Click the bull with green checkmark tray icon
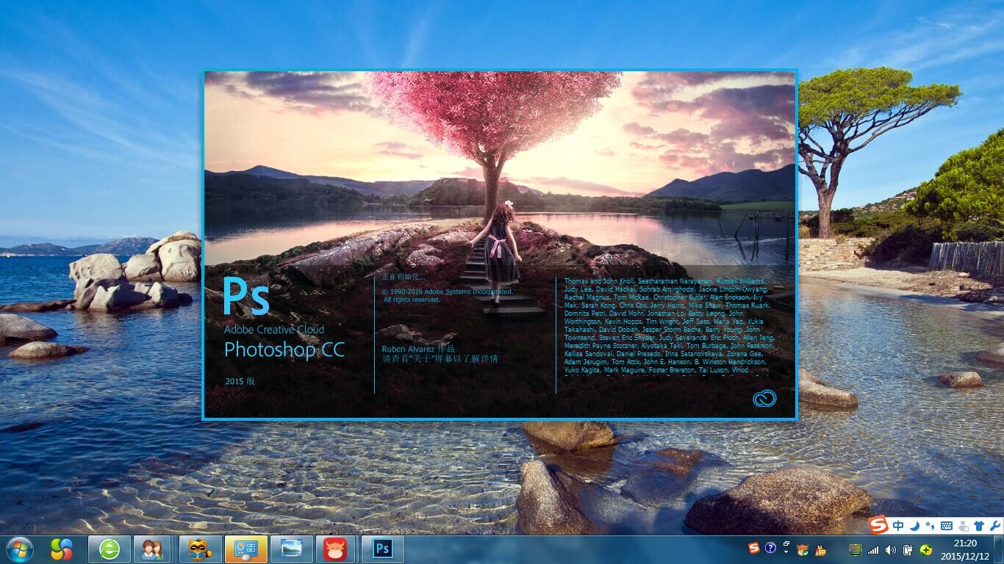1004x564 pixels. pos(803,549)
